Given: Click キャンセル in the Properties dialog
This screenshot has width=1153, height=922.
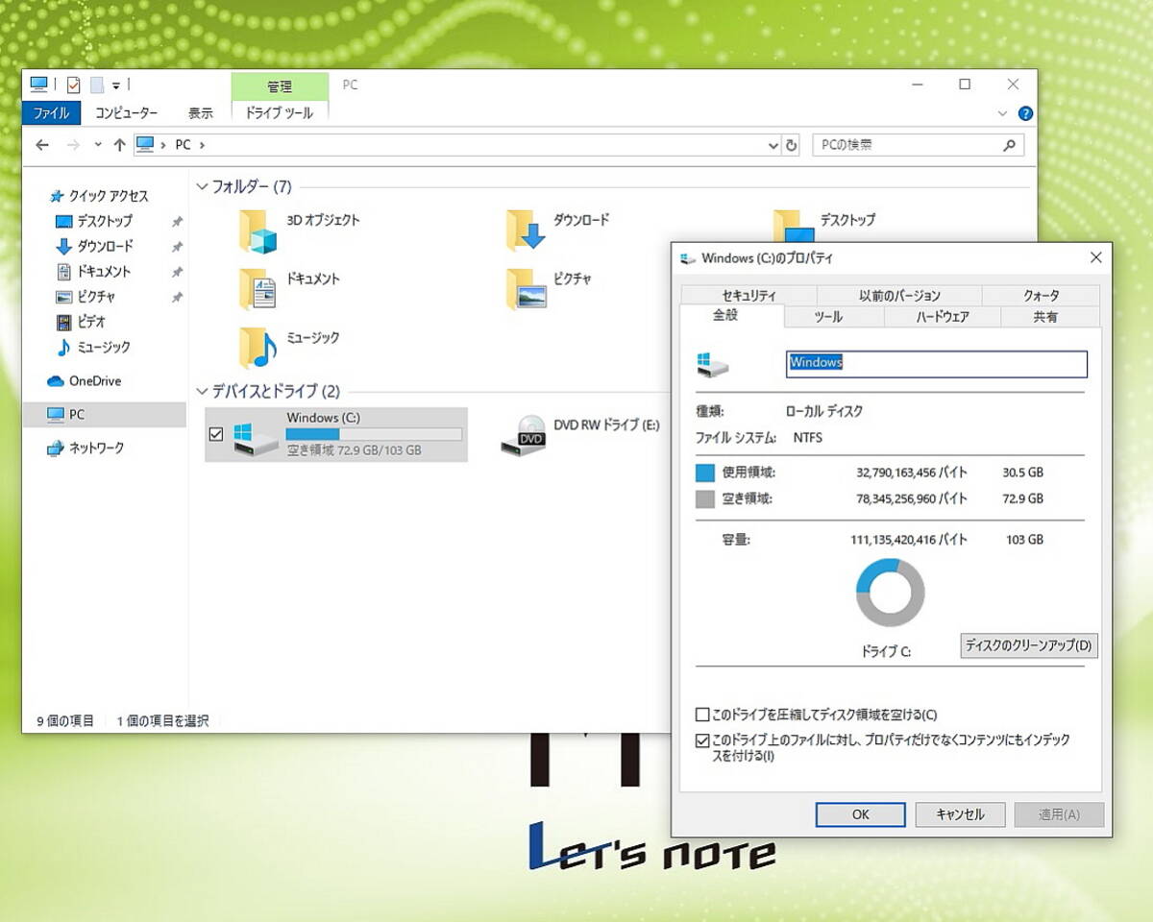Looking at the screenshot, I should point(961,814).
